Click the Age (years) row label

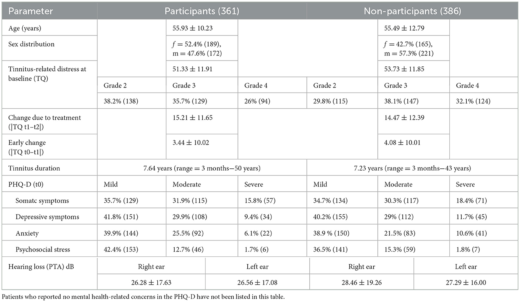26,27
